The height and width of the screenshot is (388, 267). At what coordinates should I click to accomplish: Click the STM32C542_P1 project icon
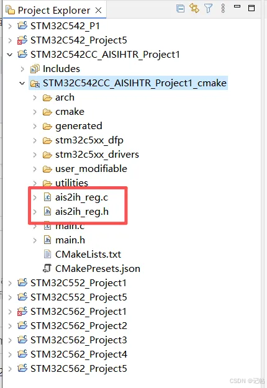[22, 25]
